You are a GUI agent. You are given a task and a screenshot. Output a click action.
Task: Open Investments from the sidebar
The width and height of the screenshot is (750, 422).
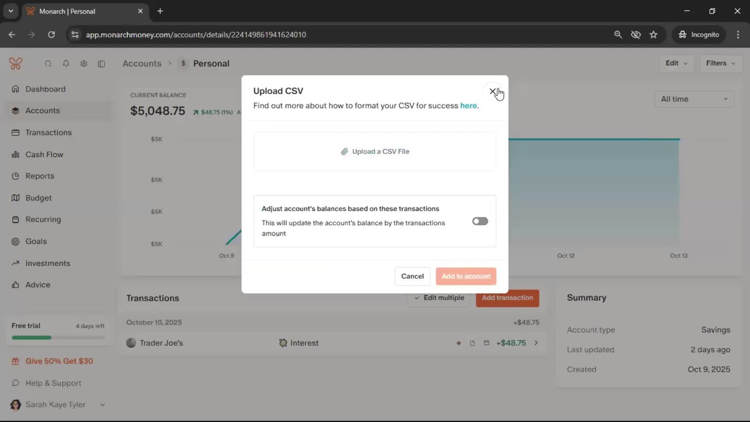tap(48, 263)
